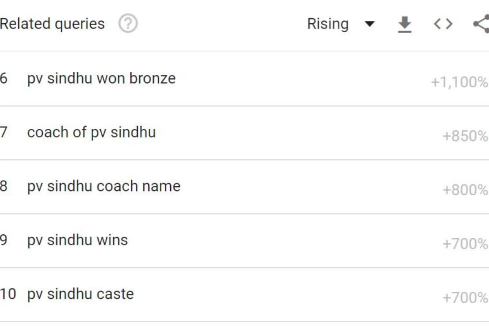Click the +700% value for 'pv sindhu caste'
This screenshot has width=489, height=326.
click(465, 298)
